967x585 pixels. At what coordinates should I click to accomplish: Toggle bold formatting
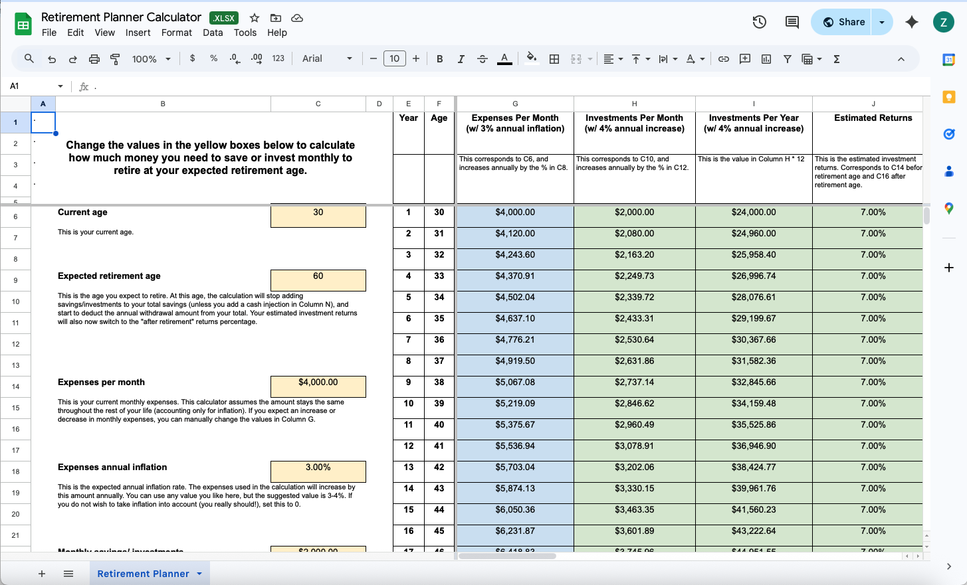439,59
